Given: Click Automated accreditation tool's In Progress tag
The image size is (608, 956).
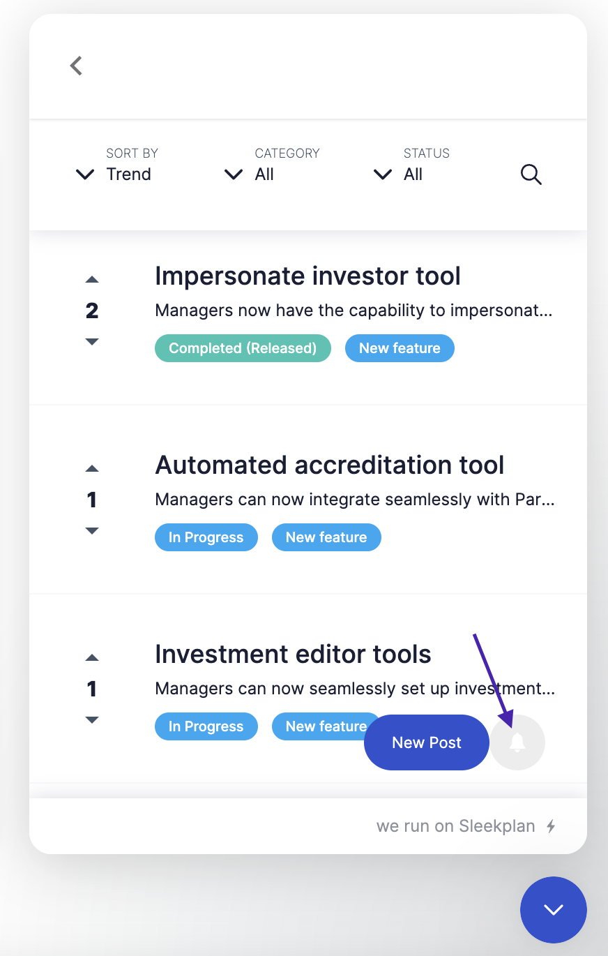Looking at the screenshot, I should click(x=206, y=537).
